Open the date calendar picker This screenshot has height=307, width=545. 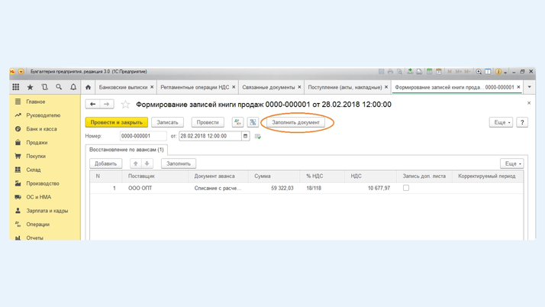(x=245, y=136)
